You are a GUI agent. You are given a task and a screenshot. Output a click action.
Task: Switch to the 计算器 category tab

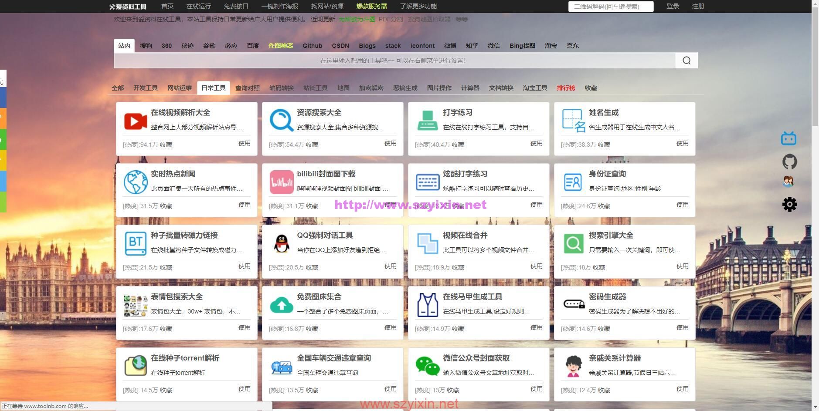[x=470, y=88]
